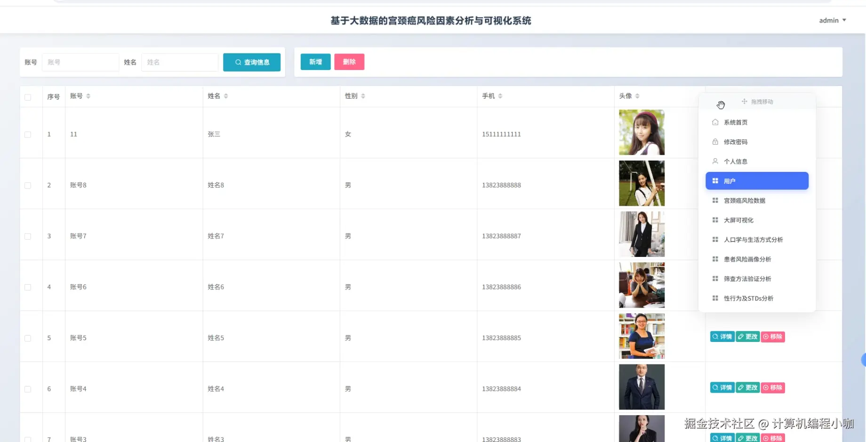
Task: Click the 查询信息 search button
Action: 252,62
